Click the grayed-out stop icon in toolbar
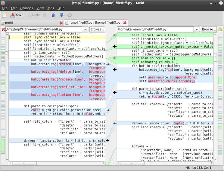 pyautogui.click(x=70, y=15)
